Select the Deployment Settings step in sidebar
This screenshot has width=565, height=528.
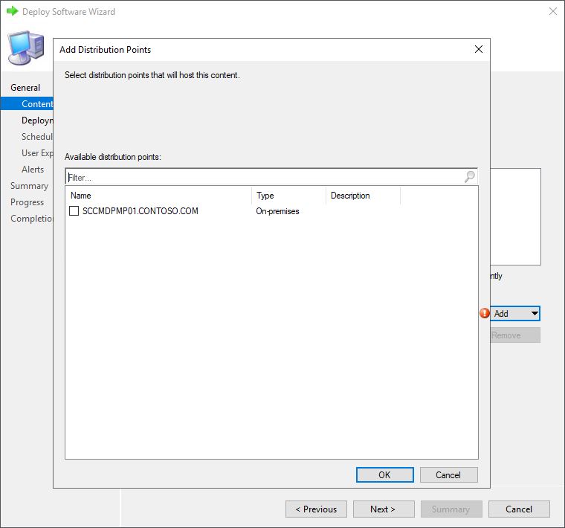(37, 120)
